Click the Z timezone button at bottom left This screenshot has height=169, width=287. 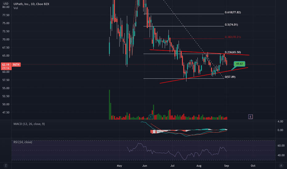6,166
